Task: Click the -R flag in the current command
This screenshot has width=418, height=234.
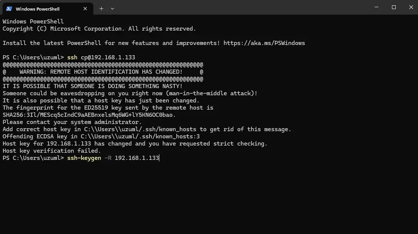Action: (108, 158)
